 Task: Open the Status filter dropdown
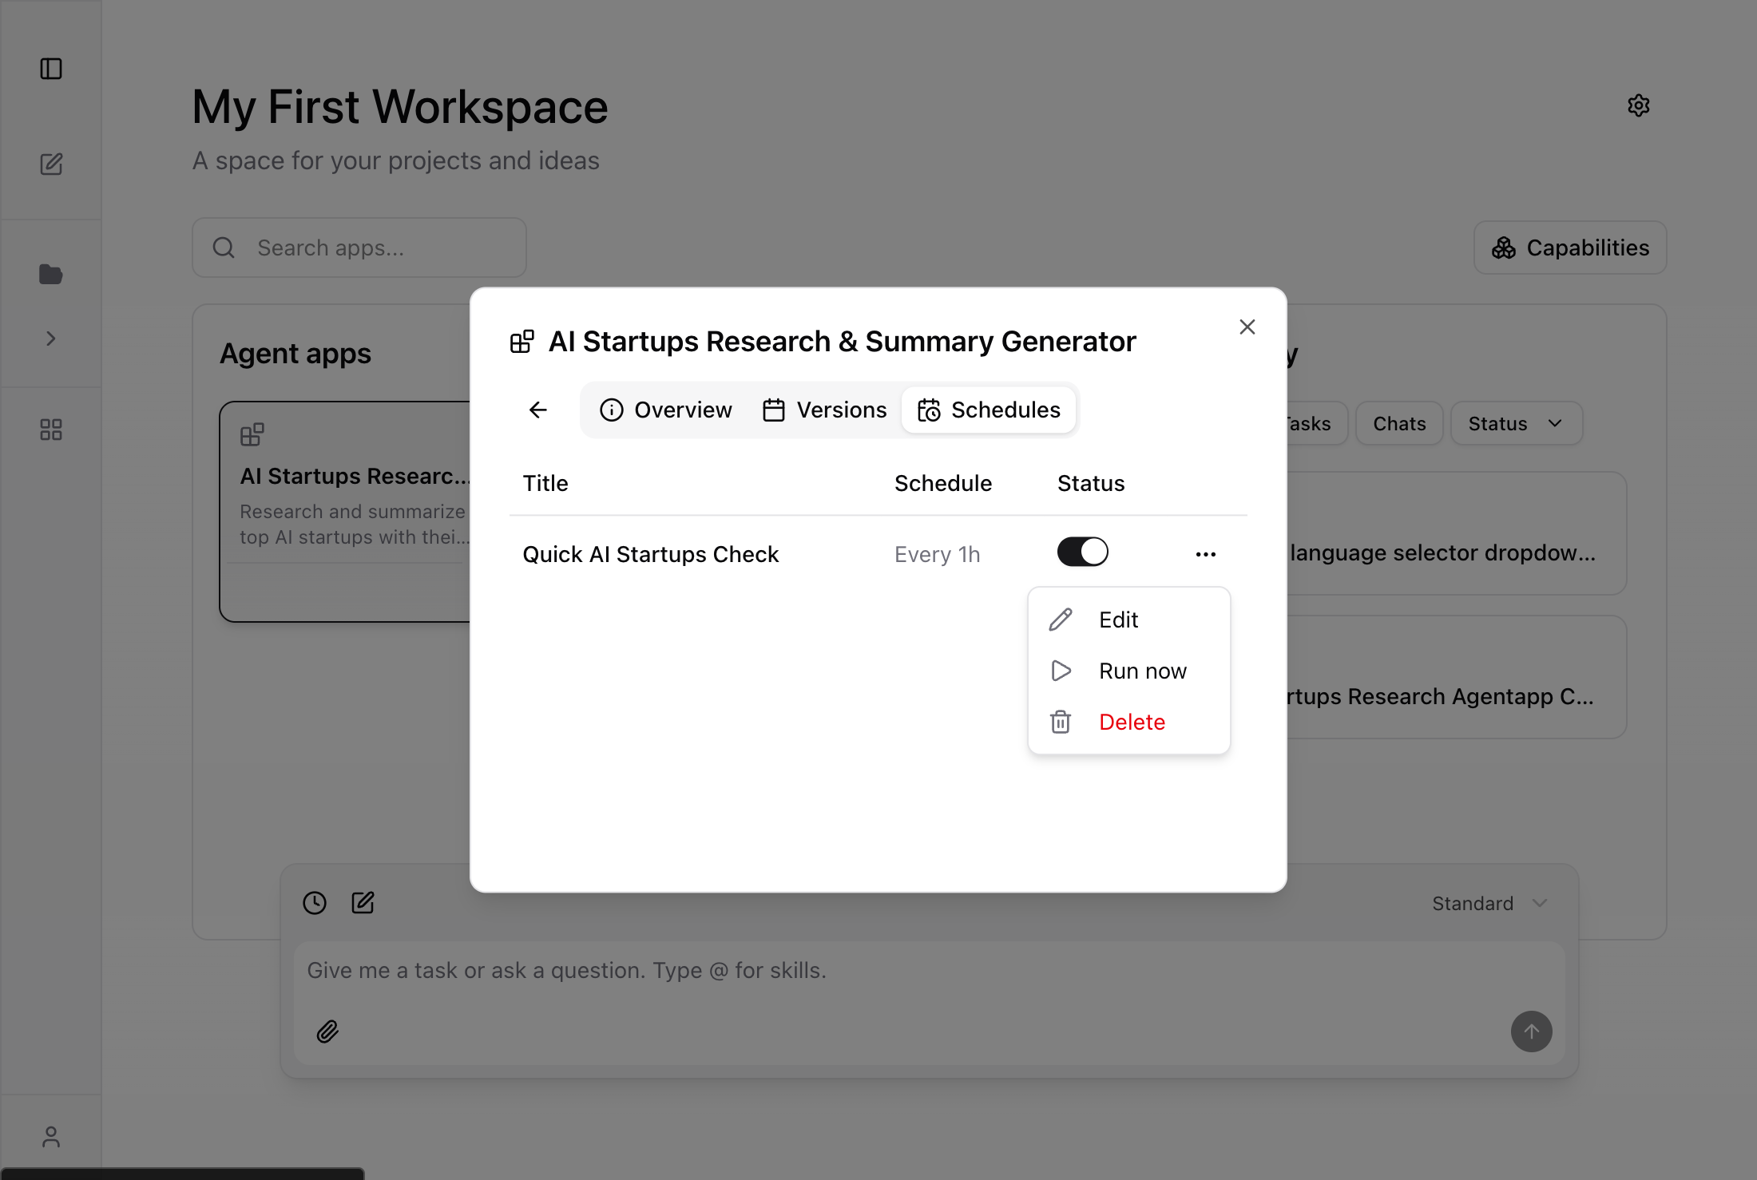1515,423
